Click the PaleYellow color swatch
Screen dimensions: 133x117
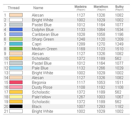click(16, 97)
